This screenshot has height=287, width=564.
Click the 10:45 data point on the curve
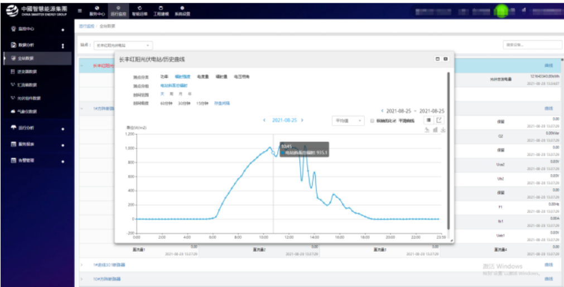click(273, 152)
